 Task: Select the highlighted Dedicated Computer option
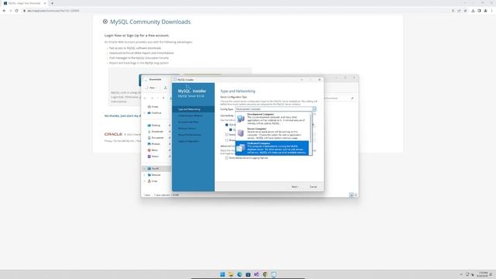coord(272,148)
